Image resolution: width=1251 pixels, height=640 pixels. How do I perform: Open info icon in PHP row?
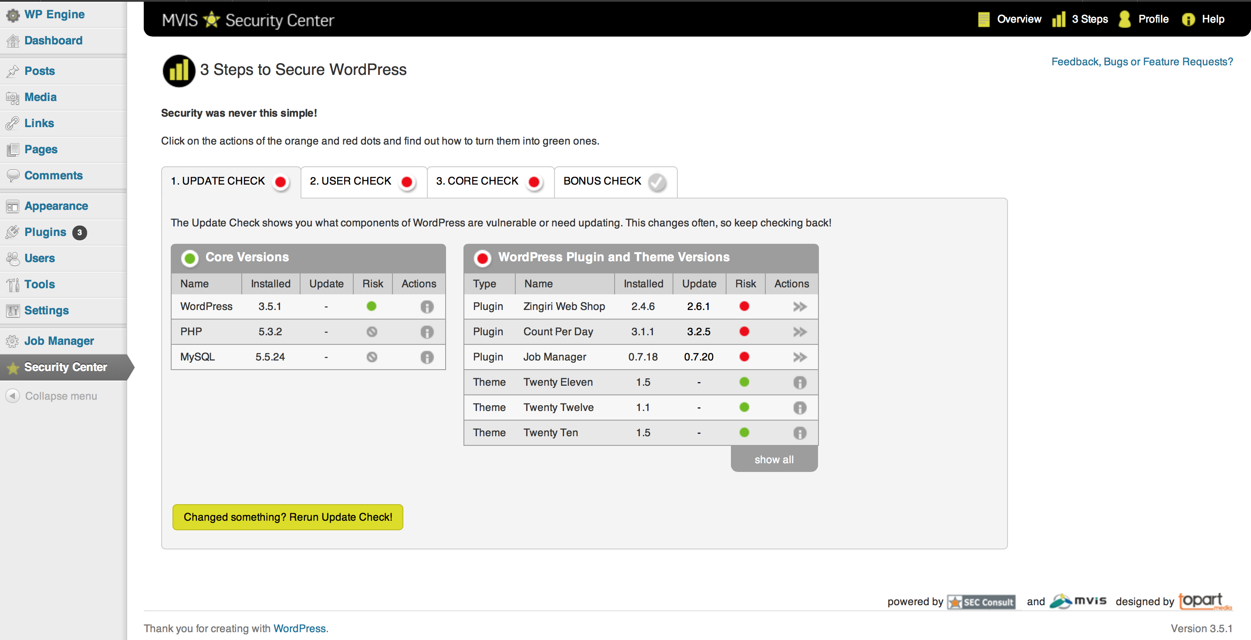427,332
